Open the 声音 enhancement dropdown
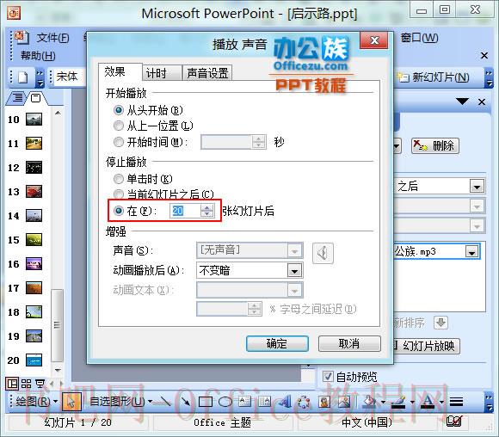Screen dimensions: 499x437 [295, 251]
